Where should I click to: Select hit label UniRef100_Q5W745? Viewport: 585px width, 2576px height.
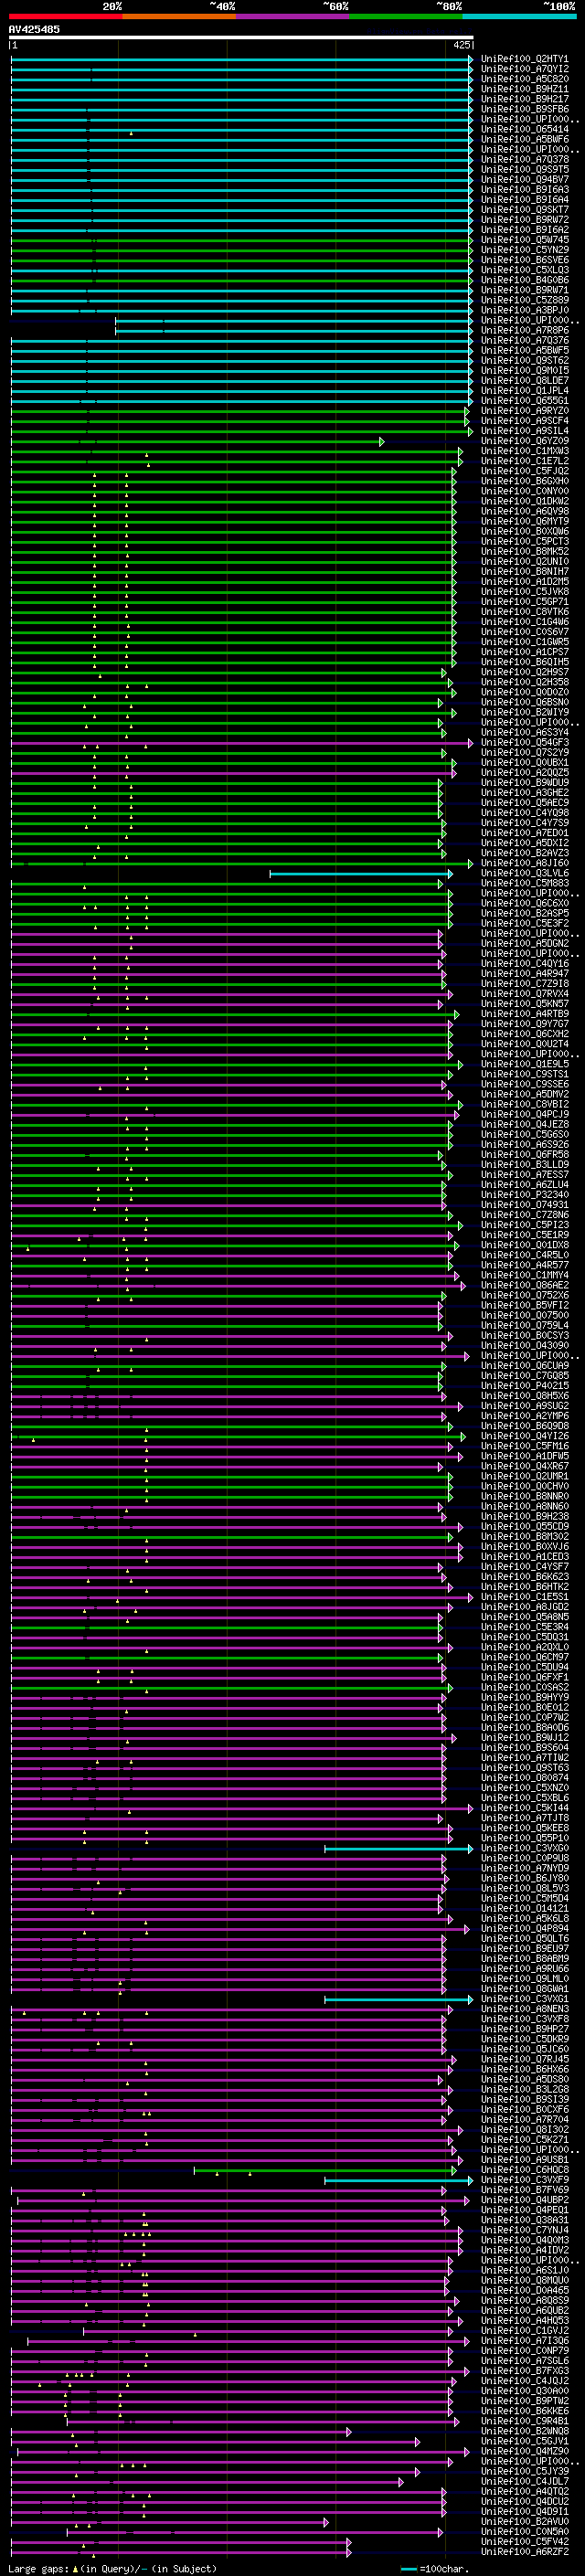click(524, 240)
